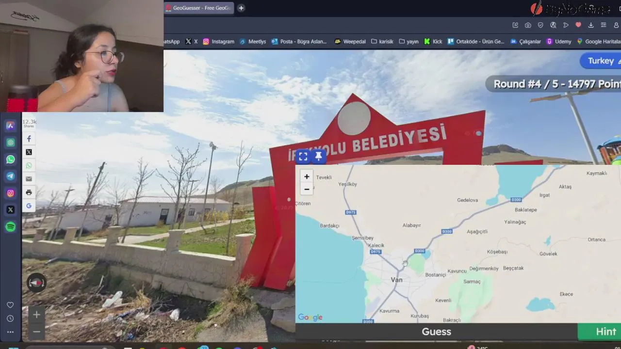Click the green Hint button
Screen dimensions: 621x349
point(600,332)
